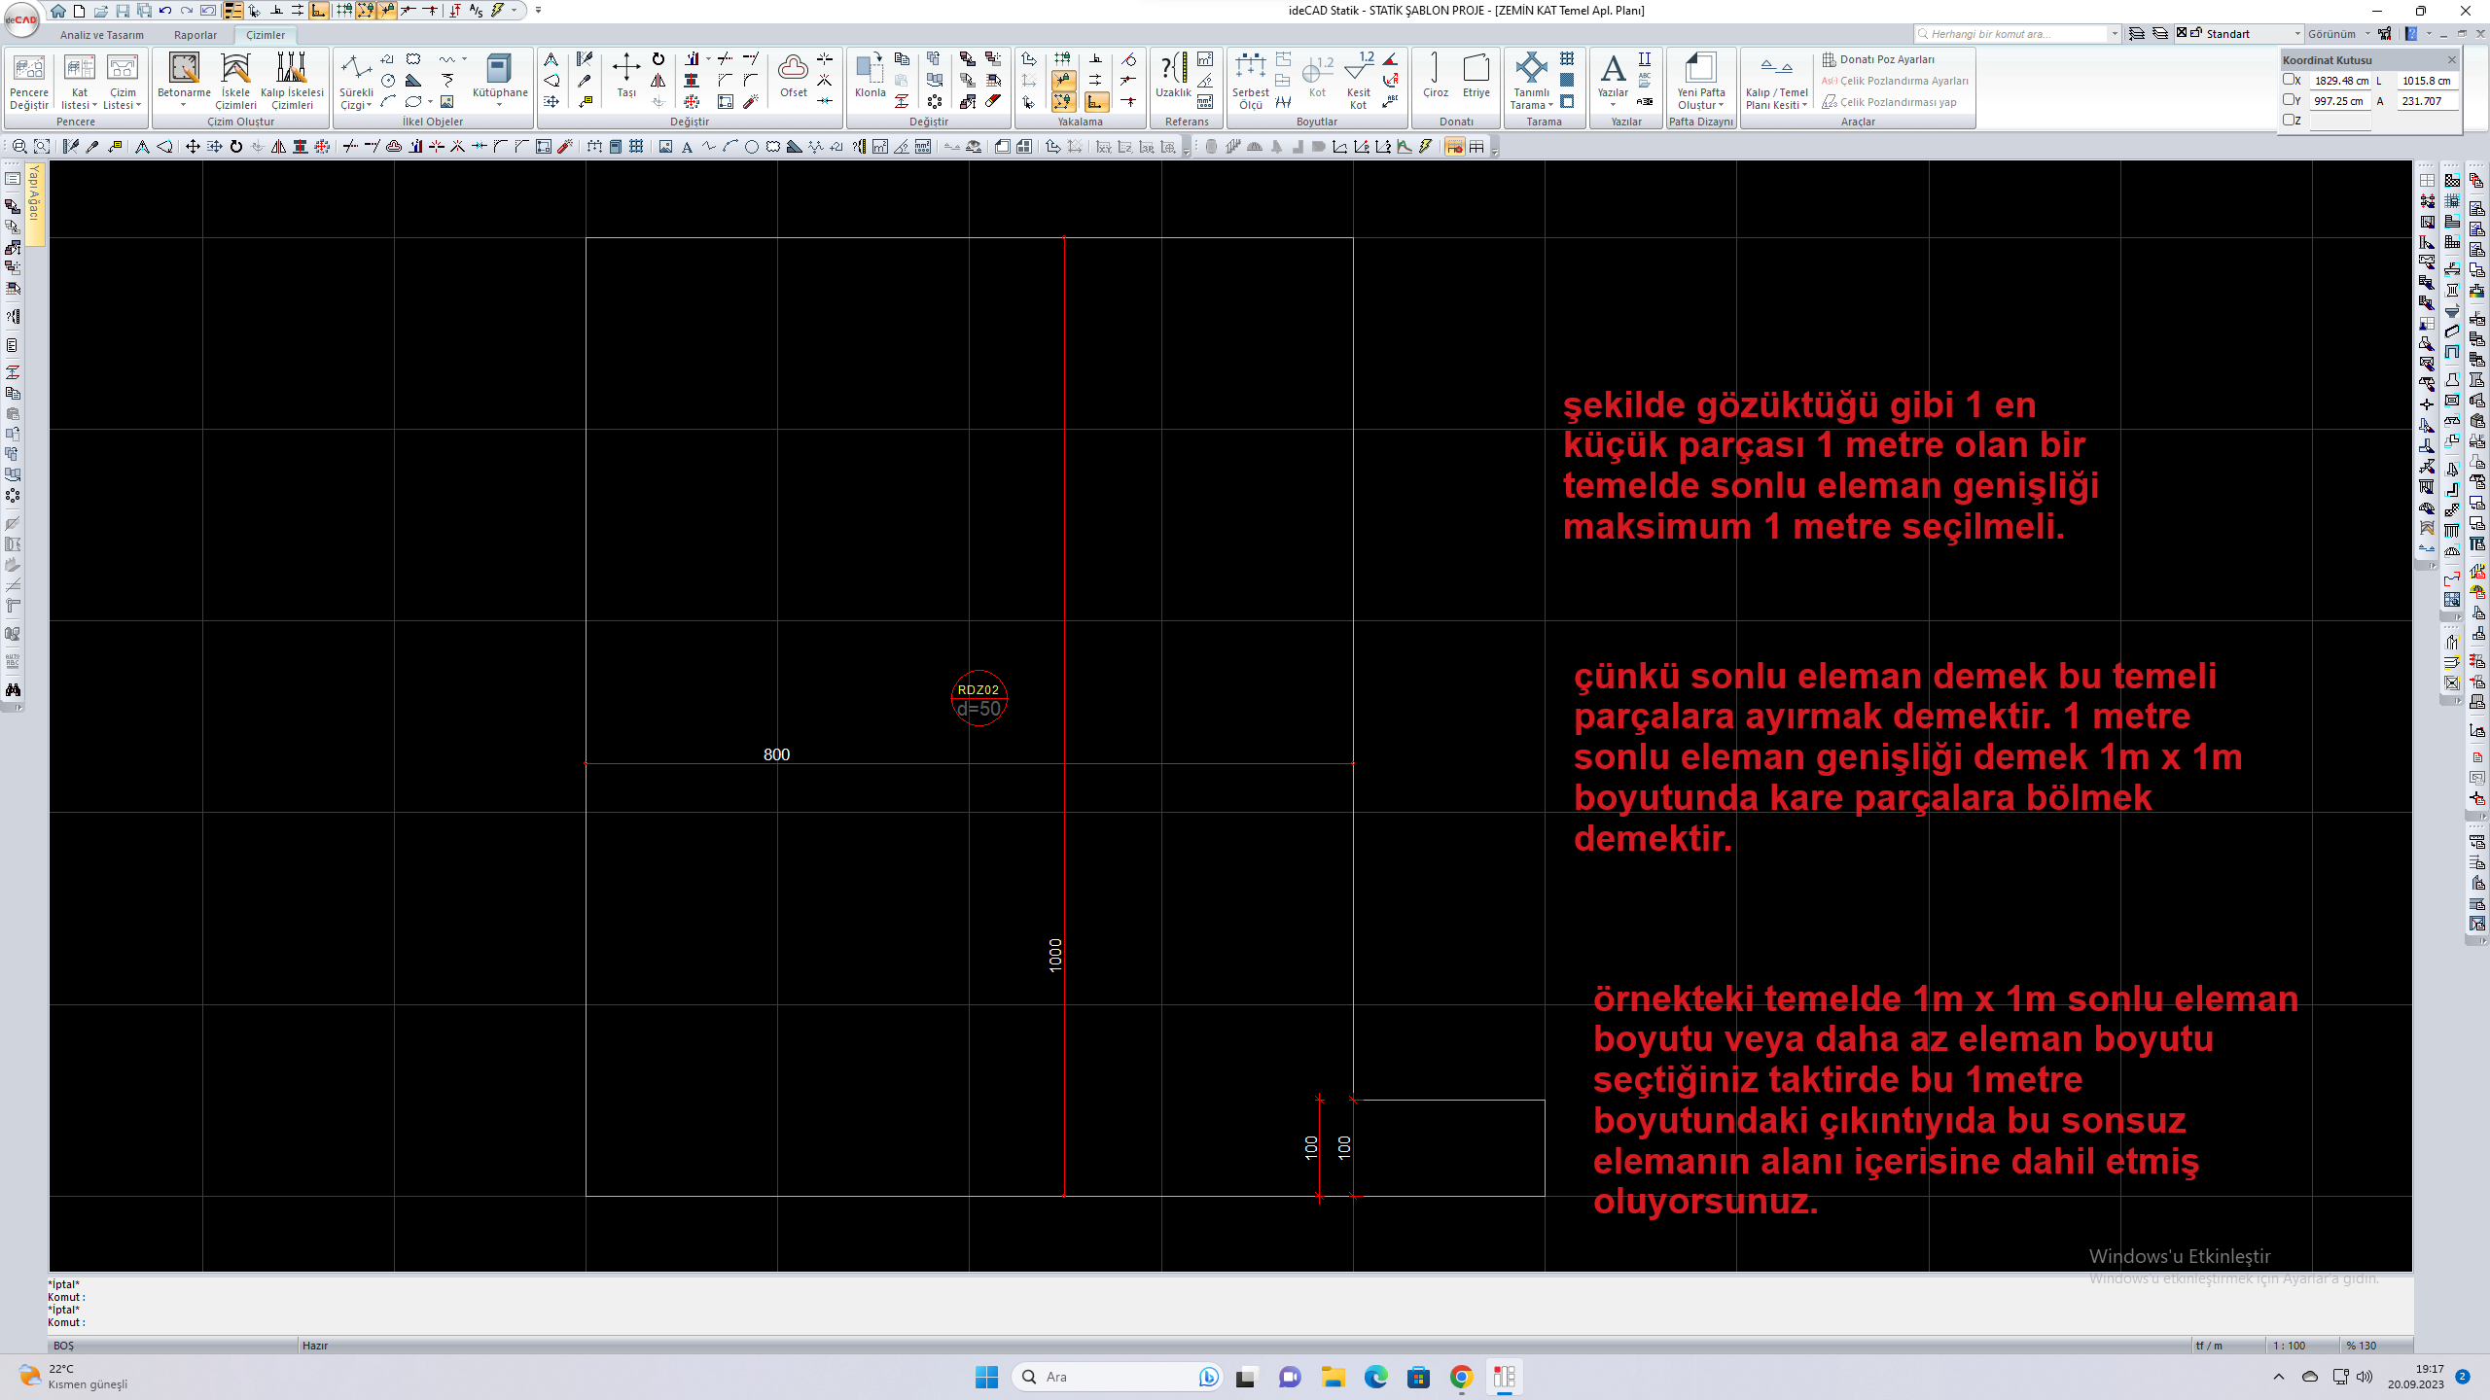Click the command search input field

(2011, 34)
